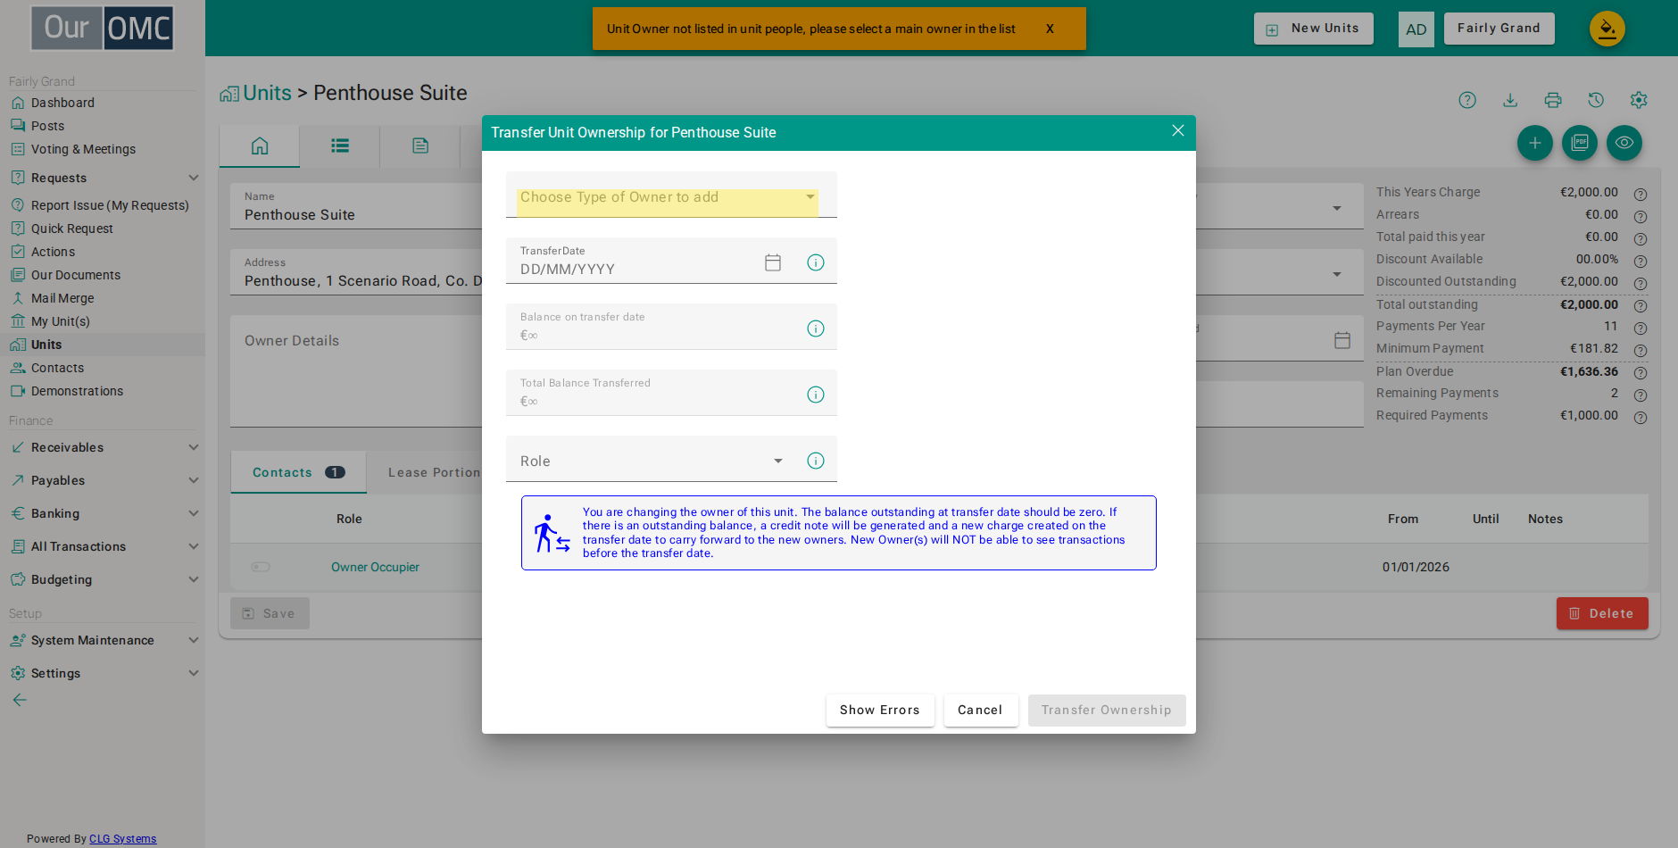Image resolution: width=1678 pixels, height=848 pixels.
Task: Click the print icon in page toolbar
Action: 1553,100
